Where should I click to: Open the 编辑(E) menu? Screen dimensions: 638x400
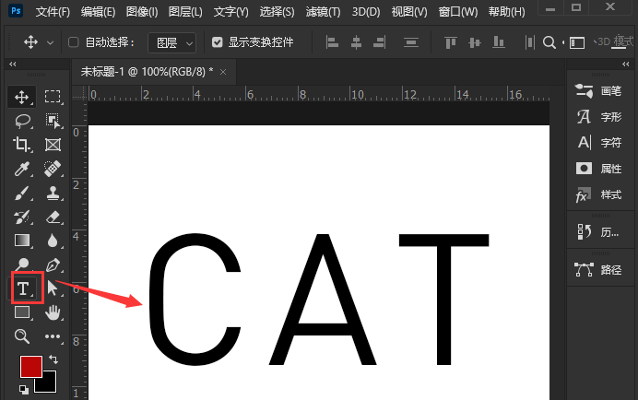(98, 11)
